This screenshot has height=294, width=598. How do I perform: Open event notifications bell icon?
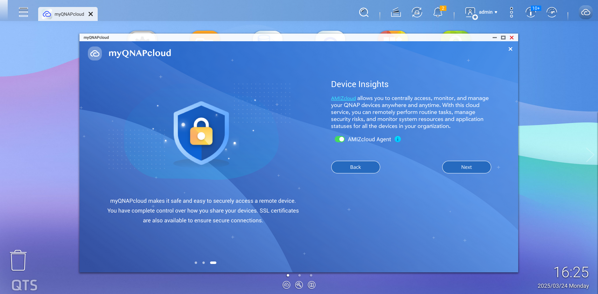point(438,12)
